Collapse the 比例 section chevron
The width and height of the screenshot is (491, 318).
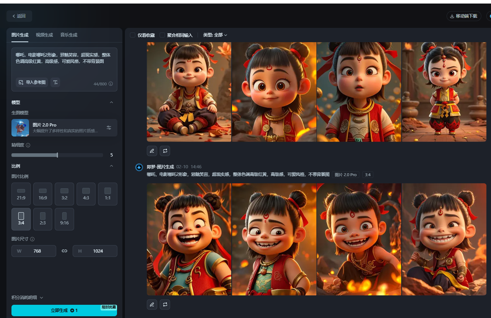click(111, 166)
